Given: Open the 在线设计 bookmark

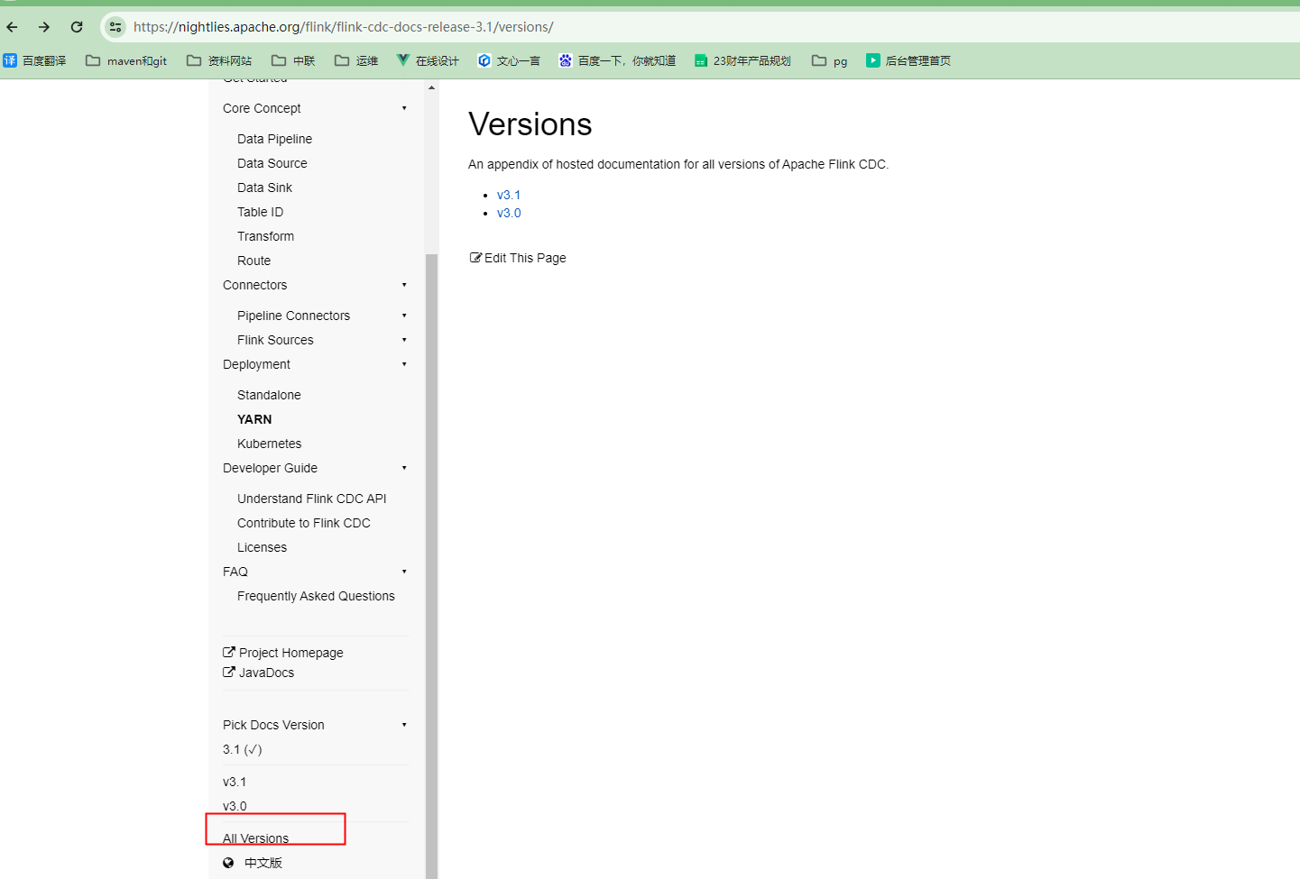Looking at the screenshot, I should pyautogui.click(x=428, y=60).
